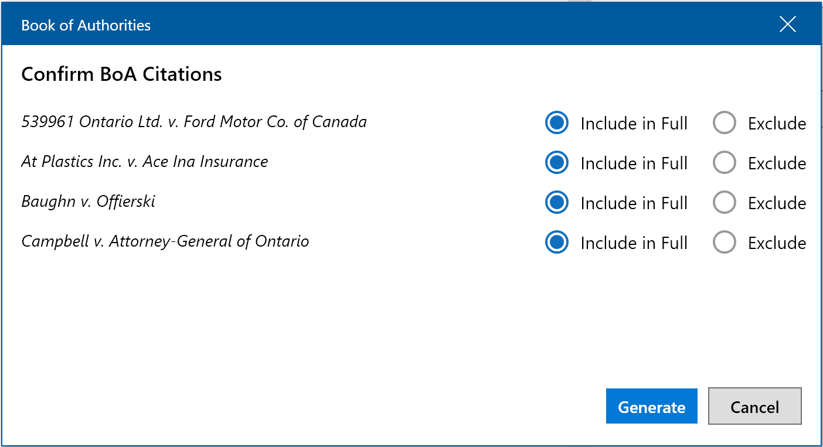
Task: Select Include in Full for Campbell v. Attorney-General
Action: click(556, 243)
